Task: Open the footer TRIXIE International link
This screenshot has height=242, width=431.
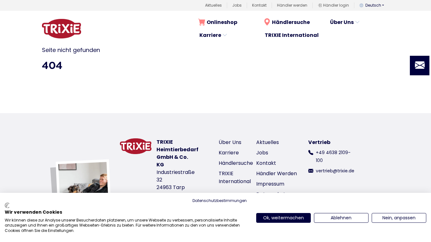Action: (235, 177)
